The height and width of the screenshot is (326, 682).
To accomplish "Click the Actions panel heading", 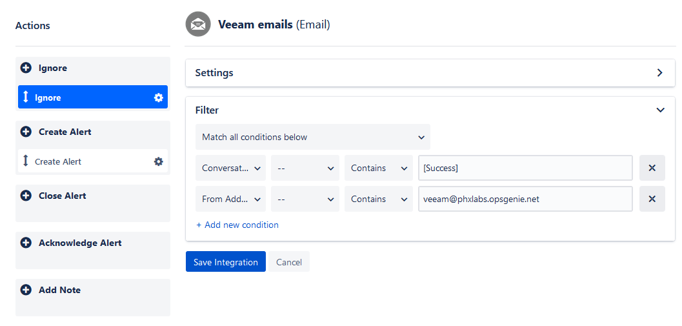I will (33, 26).
